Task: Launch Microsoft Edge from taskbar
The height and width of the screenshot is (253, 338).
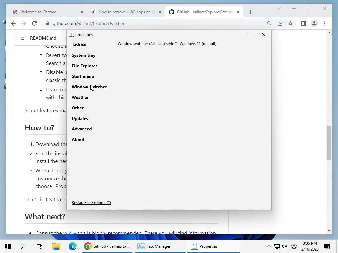Action: point(72,246)
